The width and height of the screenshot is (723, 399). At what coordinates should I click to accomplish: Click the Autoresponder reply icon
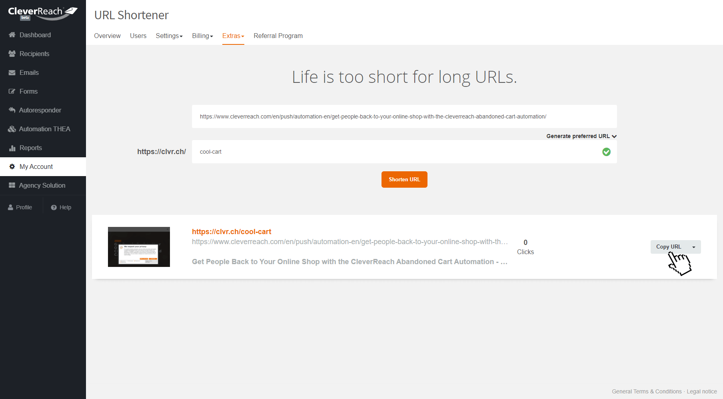12,110
